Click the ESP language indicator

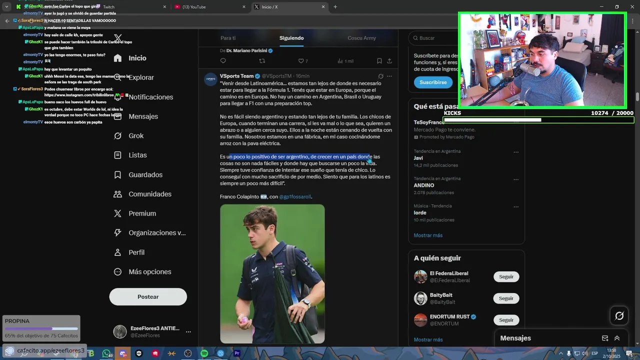(595, 353)
